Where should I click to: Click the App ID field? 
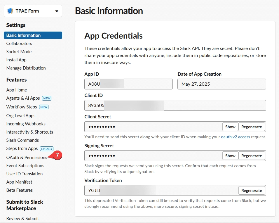pos(128,84)
